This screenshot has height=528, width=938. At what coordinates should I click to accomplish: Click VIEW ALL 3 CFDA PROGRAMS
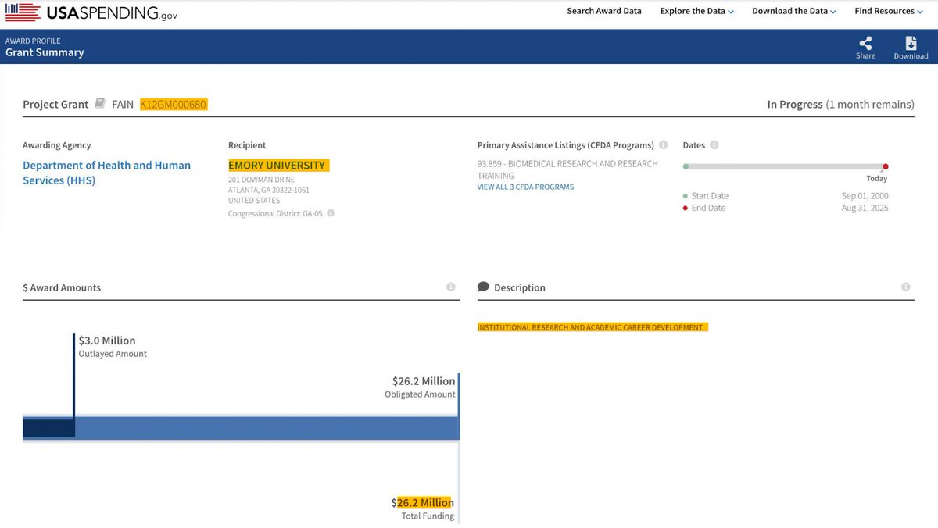525,187
